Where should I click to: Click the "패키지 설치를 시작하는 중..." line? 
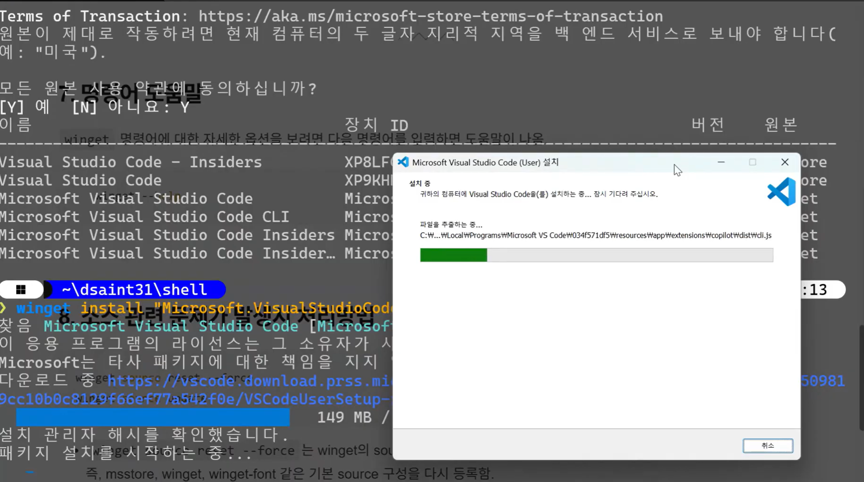tap(126, 453)
